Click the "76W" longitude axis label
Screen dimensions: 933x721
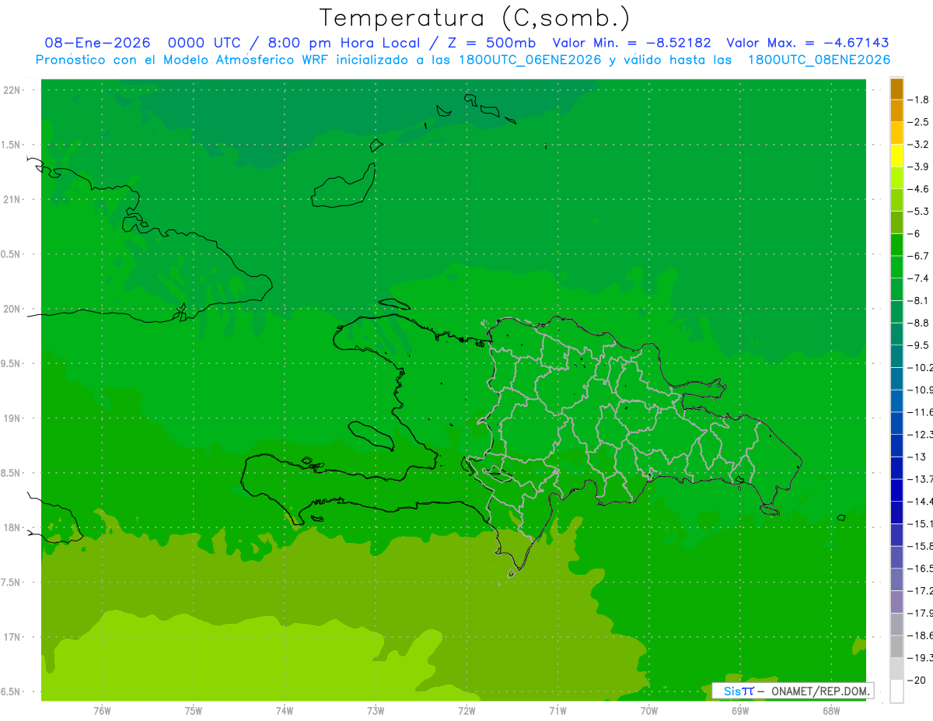click(x=102, y=711)
